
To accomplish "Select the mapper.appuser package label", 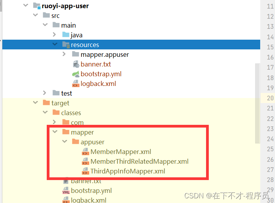I will 105,55.
